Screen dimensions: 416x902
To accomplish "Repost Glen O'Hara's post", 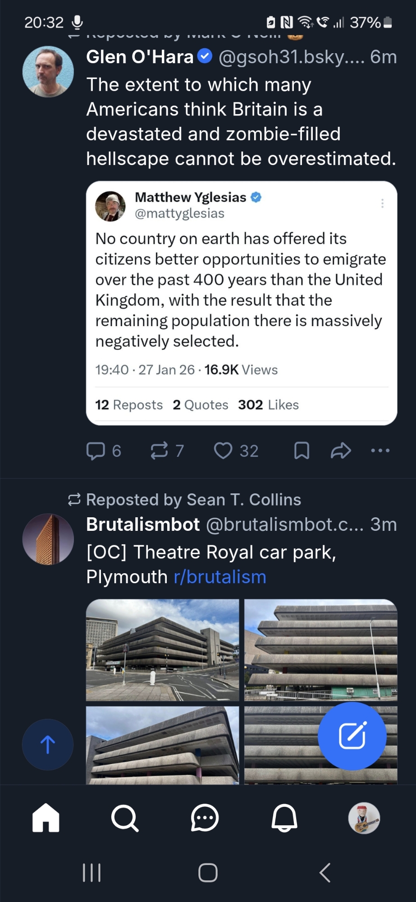I will 160,451.
